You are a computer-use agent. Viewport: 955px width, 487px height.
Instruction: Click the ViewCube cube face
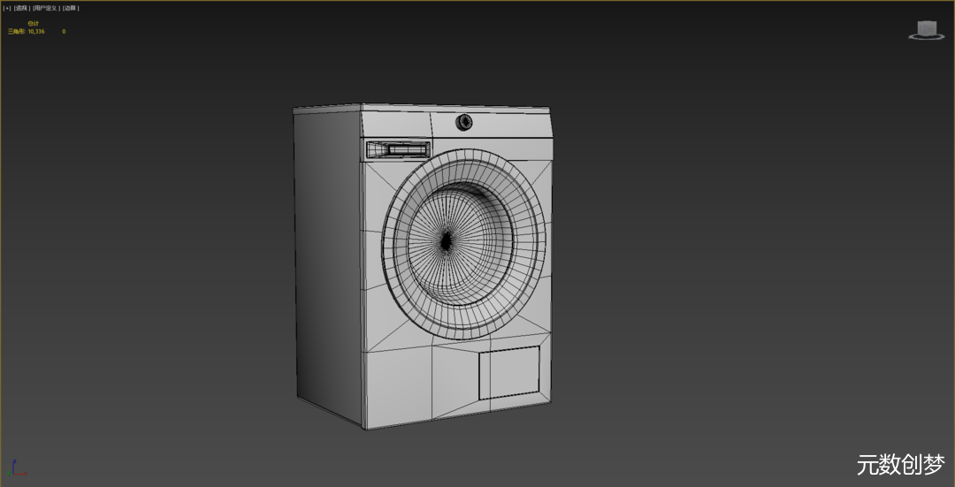click(x=927, y=28)
